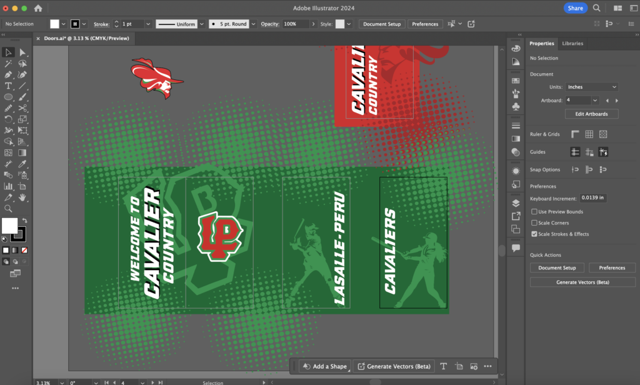Image resolution: width=640 pixels, height=385 pixels.
Task: Open the Uniform width profile dropdown
Action: coord(202,24)
